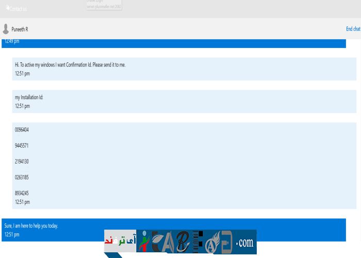Click the installation number 9445571
The image size is (361, 258).
pyautogui.click(x=22, y=146)
